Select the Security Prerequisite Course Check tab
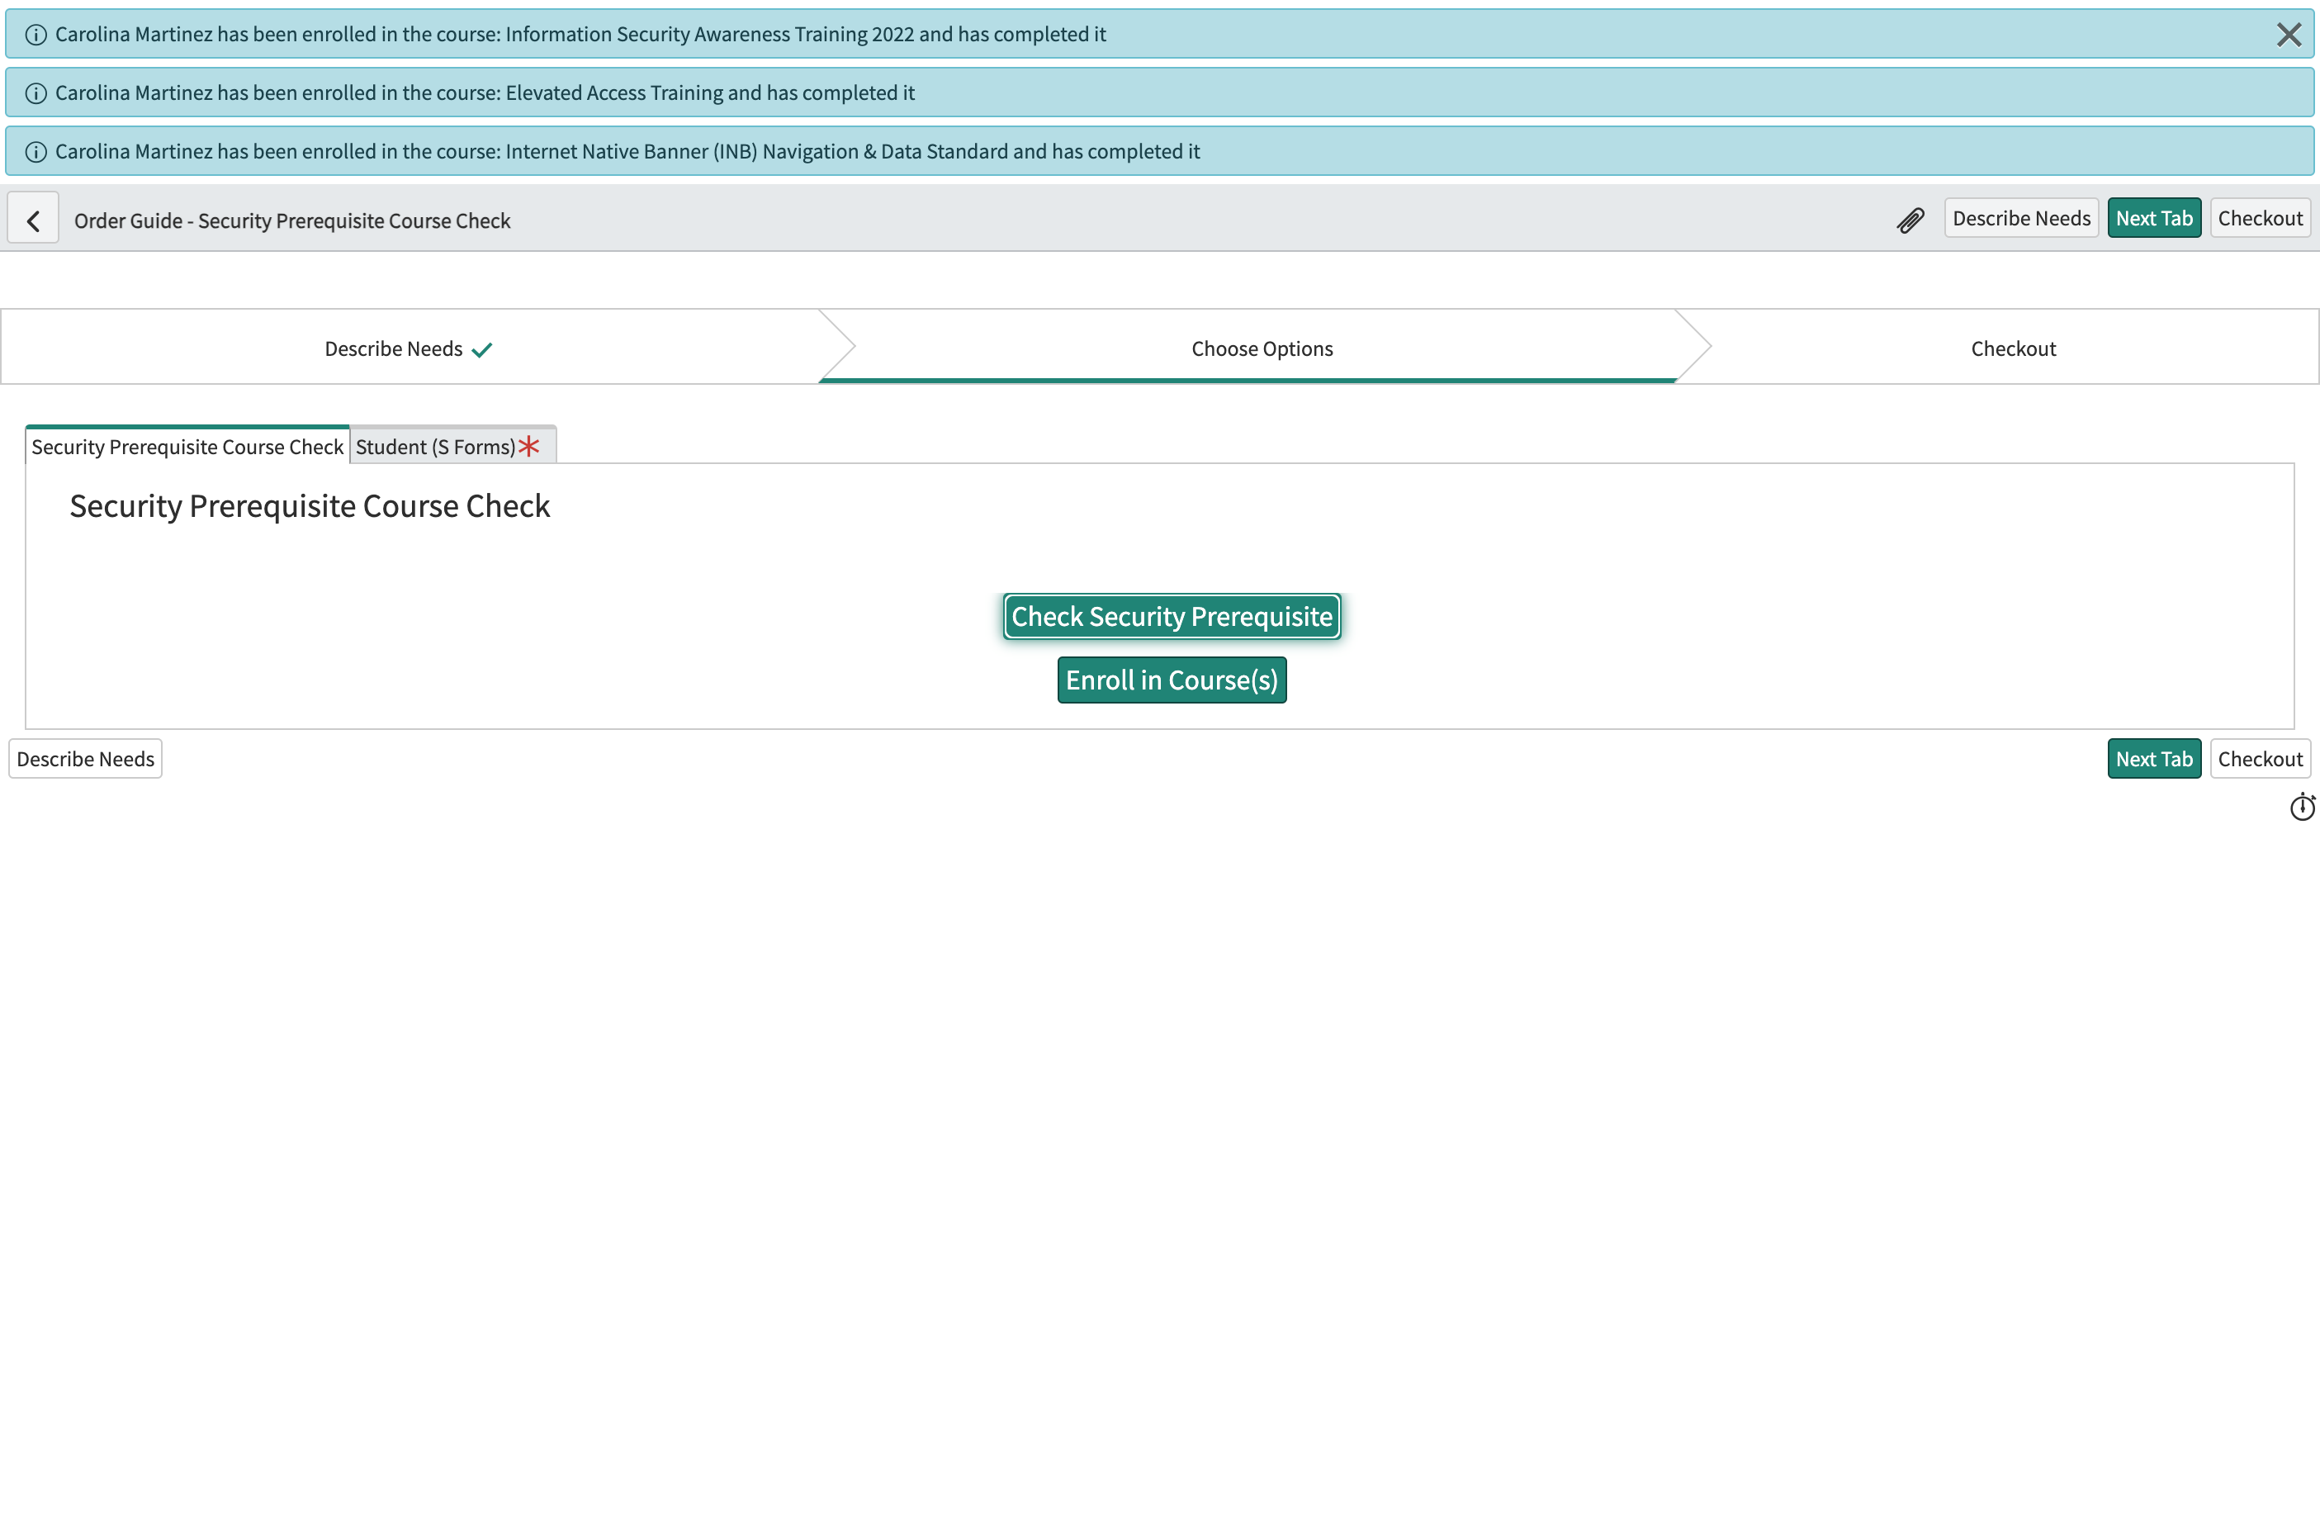The height and width of the screenshot is (1521, 2320). tap(187, 446)
